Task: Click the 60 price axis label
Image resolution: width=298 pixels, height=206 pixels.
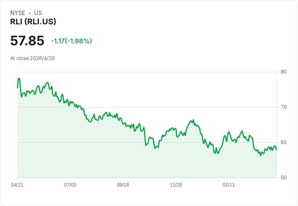Action: point(283,142)
